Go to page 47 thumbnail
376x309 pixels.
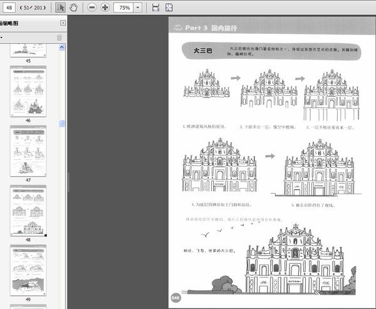pyautogui.click(x=28, y=150)
